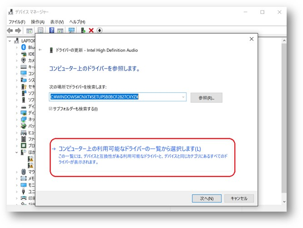Select the IDE controller icon in the tree
The width and height of the screenshot is (303, 228).
pyautogui.click(x=24, y=54)
